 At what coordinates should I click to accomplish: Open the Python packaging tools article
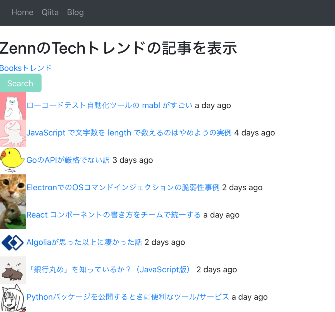(127, 297)
